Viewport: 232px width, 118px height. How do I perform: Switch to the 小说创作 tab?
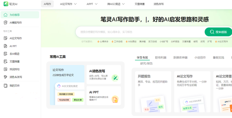point(200,58)
